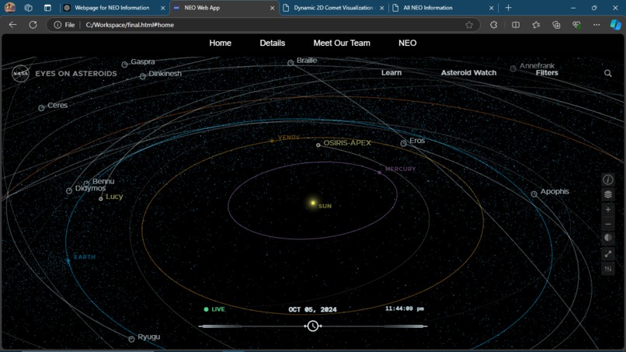
Task: Click the Sun at the center
Action: 313,203
